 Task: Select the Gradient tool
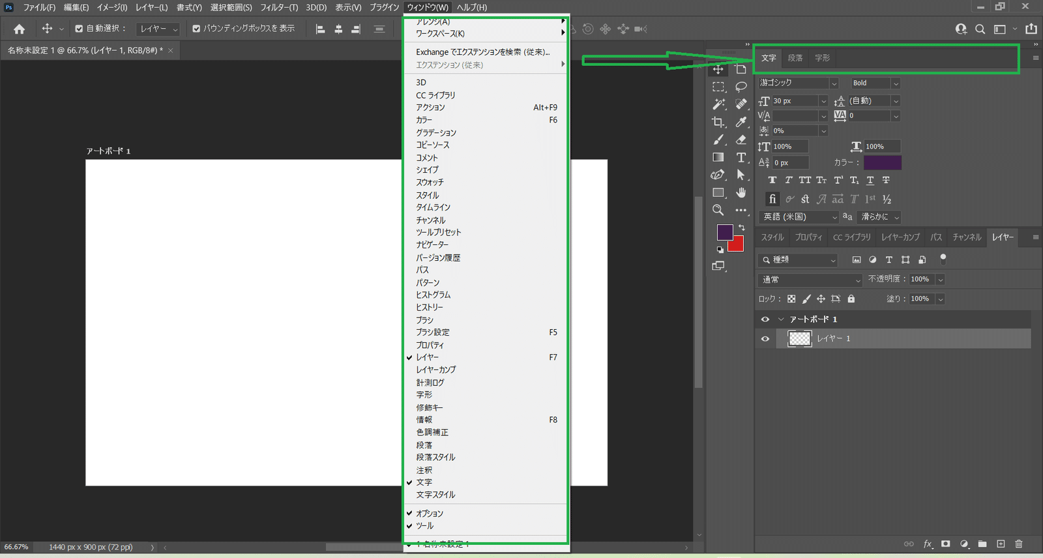tap(718, 157)
